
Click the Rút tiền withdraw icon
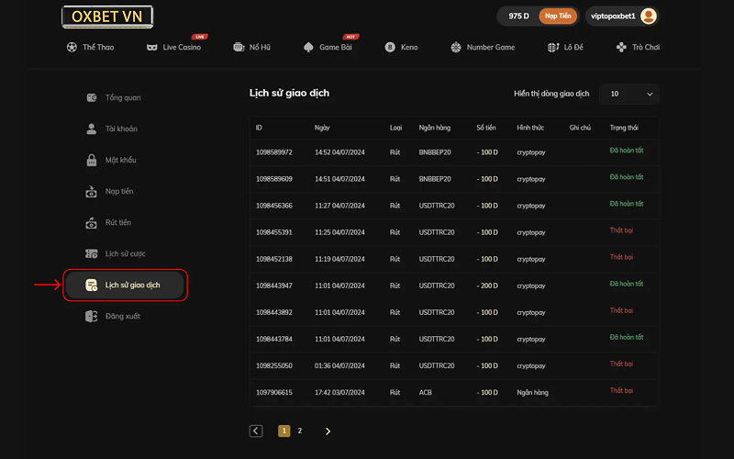point(92,223)
